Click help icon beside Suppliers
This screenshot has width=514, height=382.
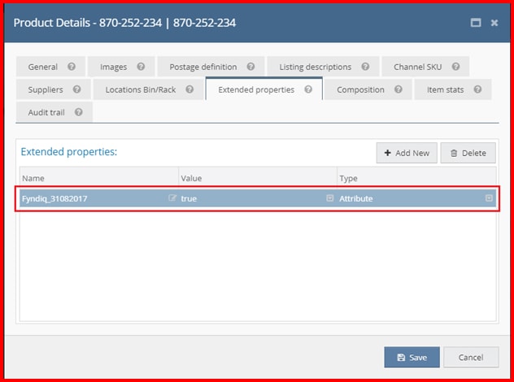(77, 89)
